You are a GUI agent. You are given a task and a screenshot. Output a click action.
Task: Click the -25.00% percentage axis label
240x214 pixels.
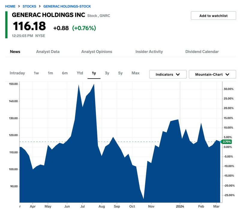point(229,195)
